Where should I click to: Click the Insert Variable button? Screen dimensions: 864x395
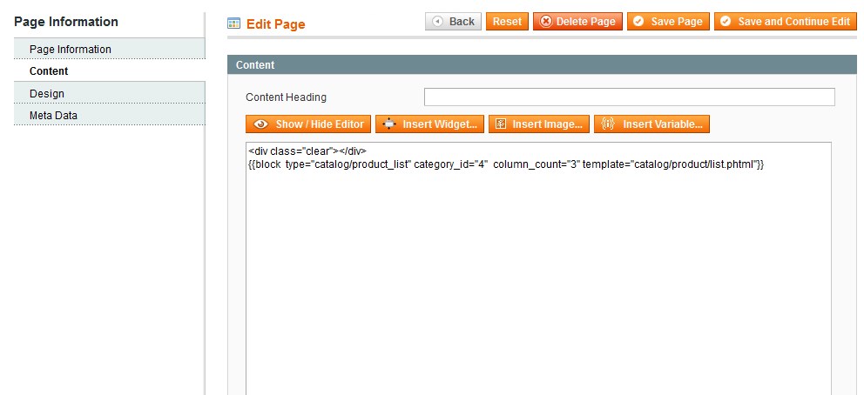click(651, 124)
